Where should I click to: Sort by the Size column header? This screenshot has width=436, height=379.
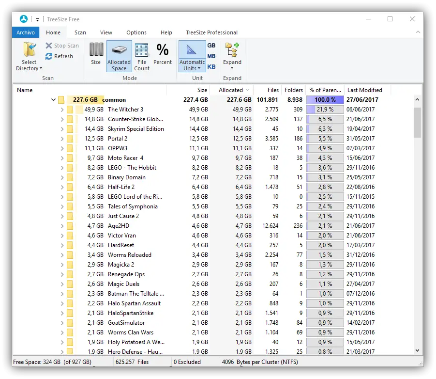[x=188, y=90]
